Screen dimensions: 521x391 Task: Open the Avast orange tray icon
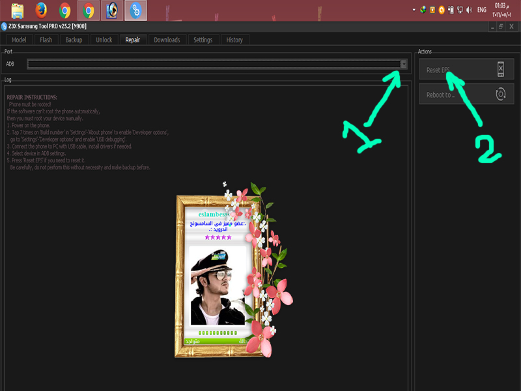[442, 10]
